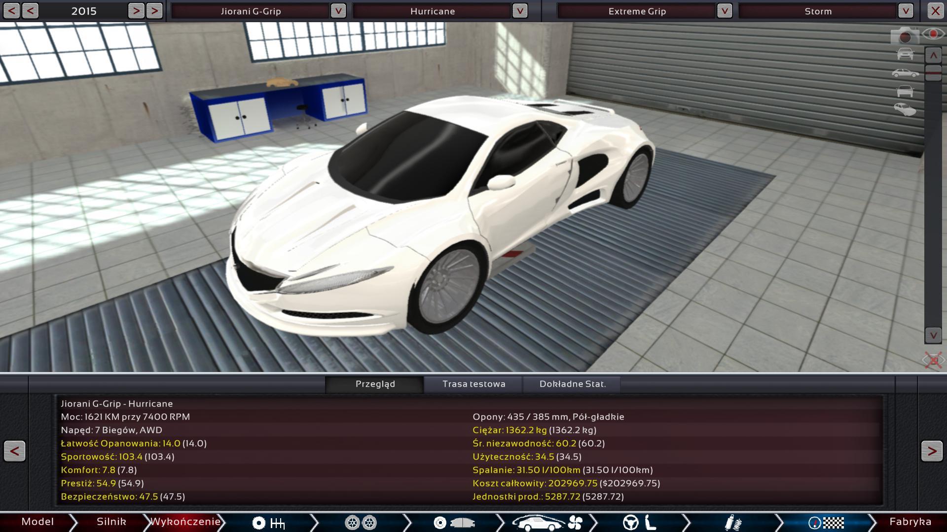The image size is (947, 532).
Task: Click the Bezpieczeństwo: 47.5 stat
Action: (123, 497)
